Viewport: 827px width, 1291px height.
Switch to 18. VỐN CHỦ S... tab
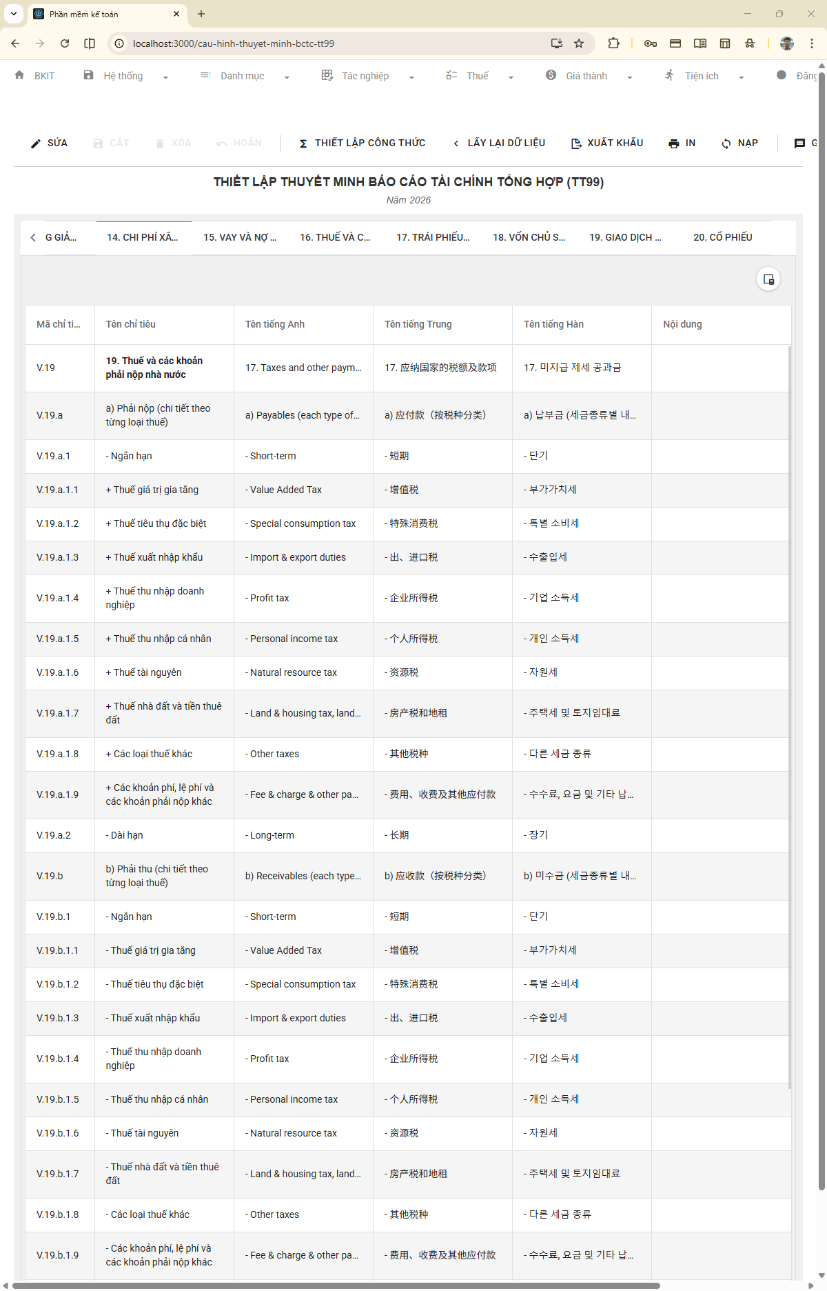click(529, 237)
